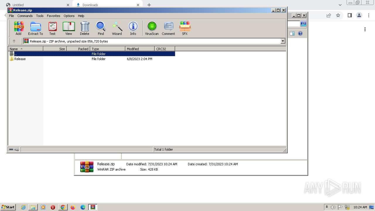
Task: Select the parent '..' folder row
Action: pyautogui.click(x=92, y=54)
